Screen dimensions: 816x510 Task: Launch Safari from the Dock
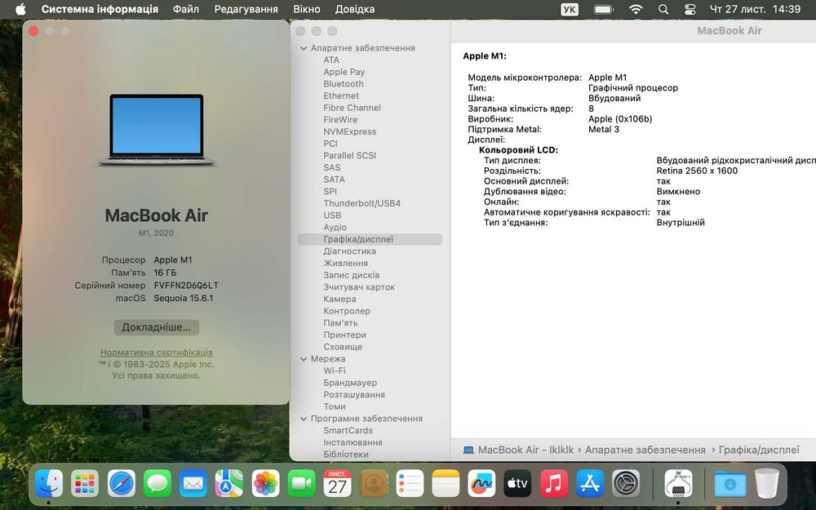click(122, 483)
